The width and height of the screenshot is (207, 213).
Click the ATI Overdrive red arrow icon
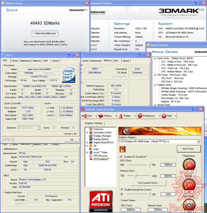pyautogui.click(x=91, y=159)
